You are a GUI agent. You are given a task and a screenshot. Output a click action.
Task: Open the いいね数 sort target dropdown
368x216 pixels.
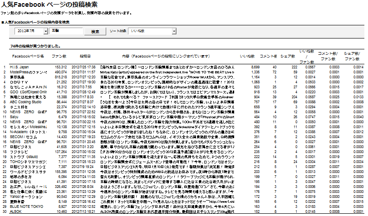click(152, 31)
